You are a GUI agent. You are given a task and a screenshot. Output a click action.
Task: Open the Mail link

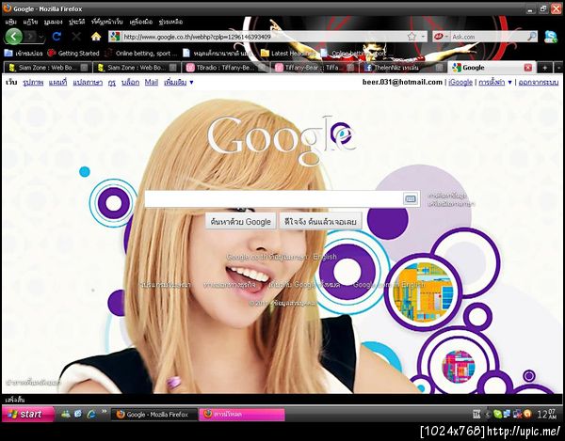click(x=152, y=83)
